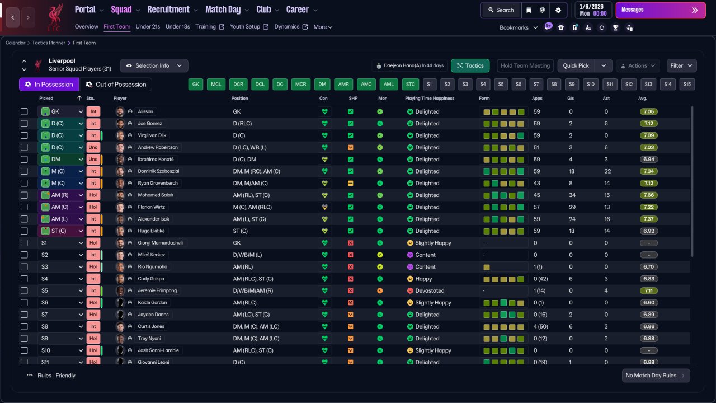716x403 pixels.
Task: Click the circular refresh arrows shortcut icon
Action: coord(601,27)
